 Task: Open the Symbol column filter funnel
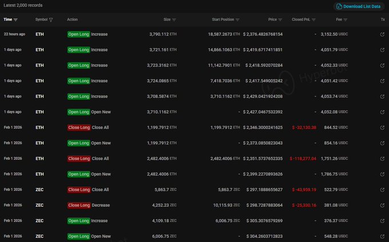click(x=51, y=19)
